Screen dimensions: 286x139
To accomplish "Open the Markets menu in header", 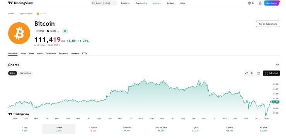I will coord(157,3).
